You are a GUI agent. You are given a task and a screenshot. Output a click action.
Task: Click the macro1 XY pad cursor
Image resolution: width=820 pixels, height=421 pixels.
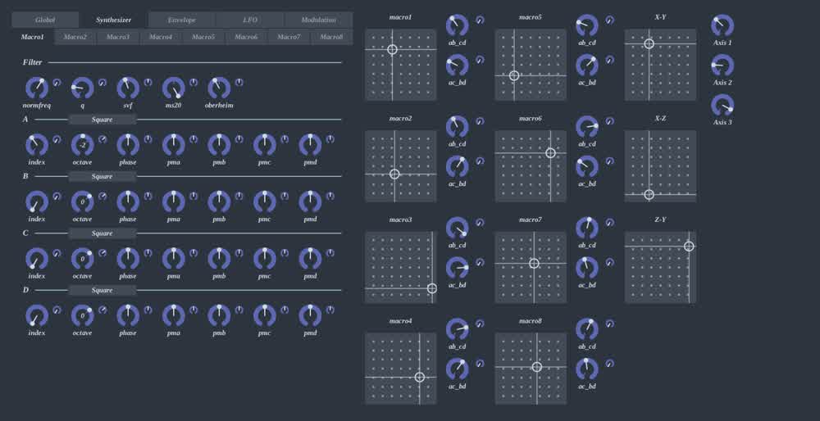tap(392, 50)
